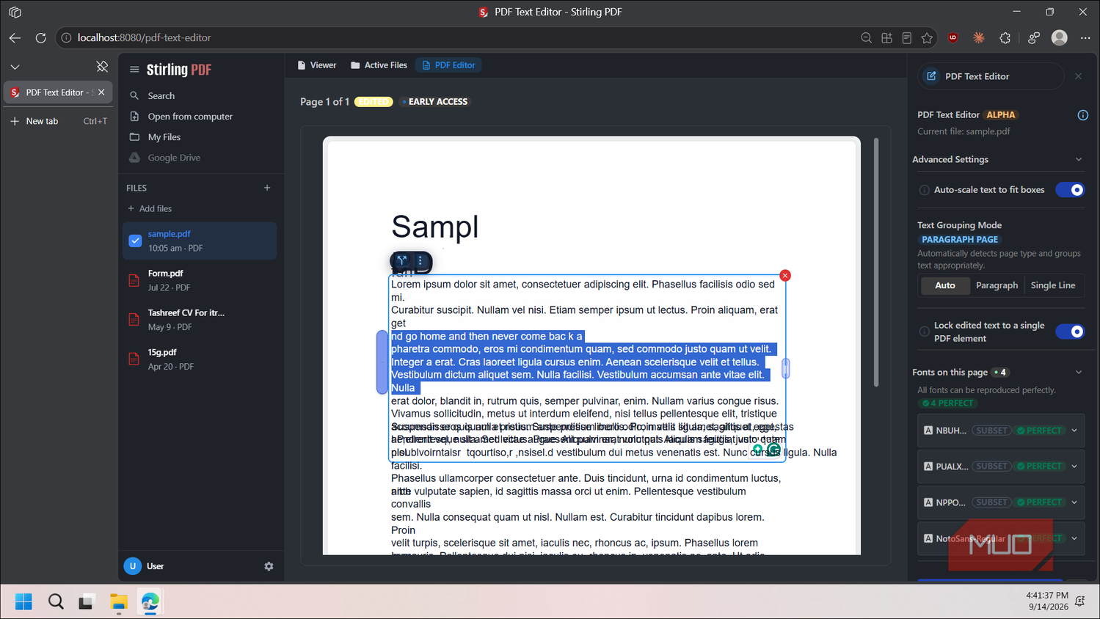
Task: Expand the NPPO font entry
Action: point(1074,502)
